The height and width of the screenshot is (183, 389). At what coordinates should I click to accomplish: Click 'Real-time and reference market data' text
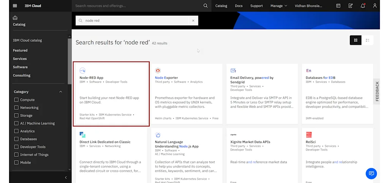point(258,162)
